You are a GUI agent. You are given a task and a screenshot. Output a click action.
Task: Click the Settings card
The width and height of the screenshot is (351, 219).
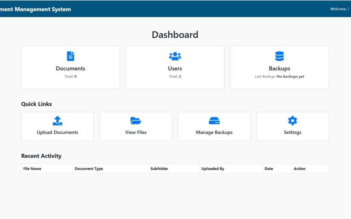coord(292,126)
